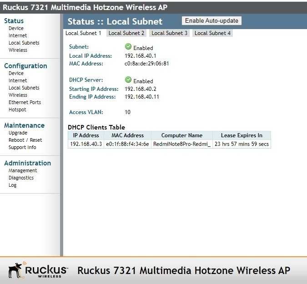
Task: Click the MAC Address column header
Action: click(x=127, y=135)
